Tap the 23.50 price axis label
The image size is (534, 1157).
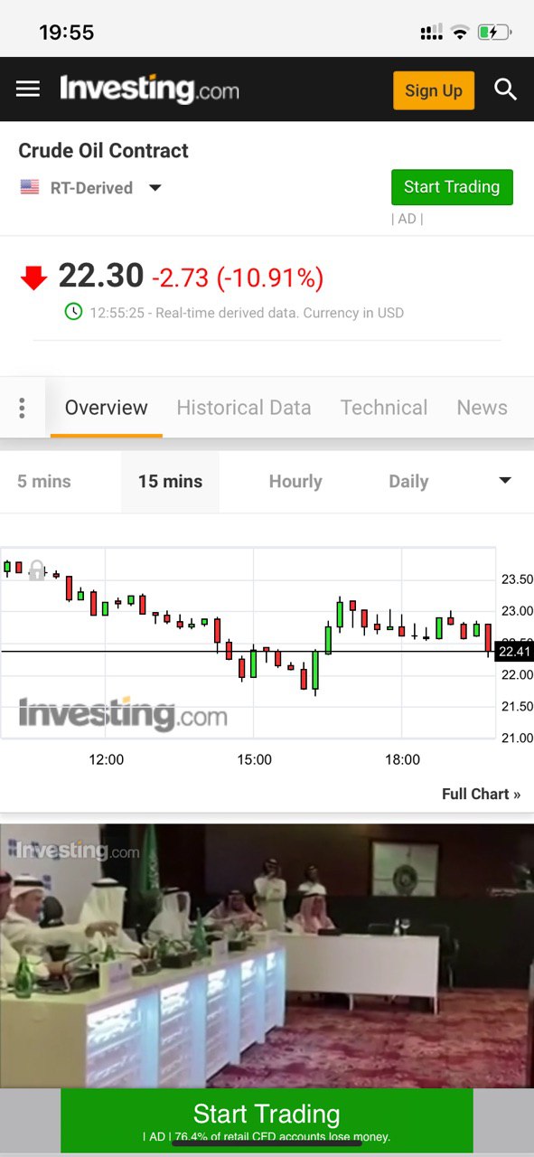click(x=517, y=579)
